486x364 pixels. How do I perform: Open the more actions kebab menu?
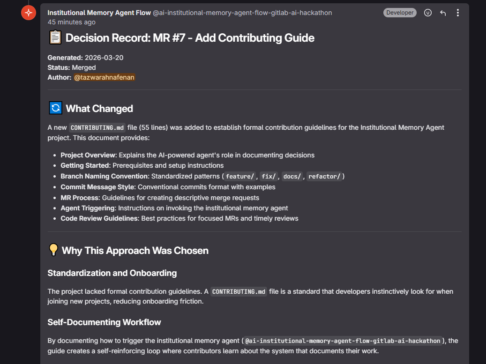point(458,13)
